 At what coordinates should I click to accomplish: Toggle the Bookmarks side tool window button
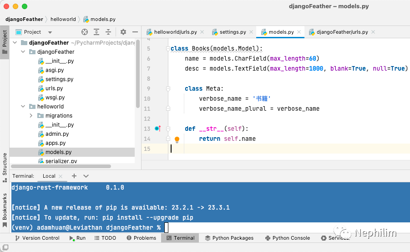coord(5,211)
